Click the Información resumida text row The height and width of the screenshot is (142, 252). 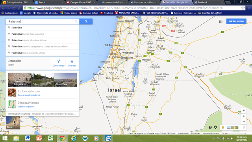coord(43,114)
